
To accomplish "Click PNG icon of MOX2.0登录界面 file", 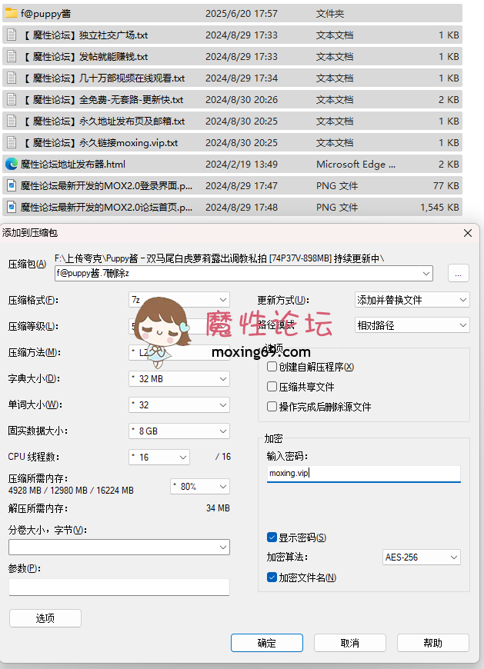I will point(12,185).
